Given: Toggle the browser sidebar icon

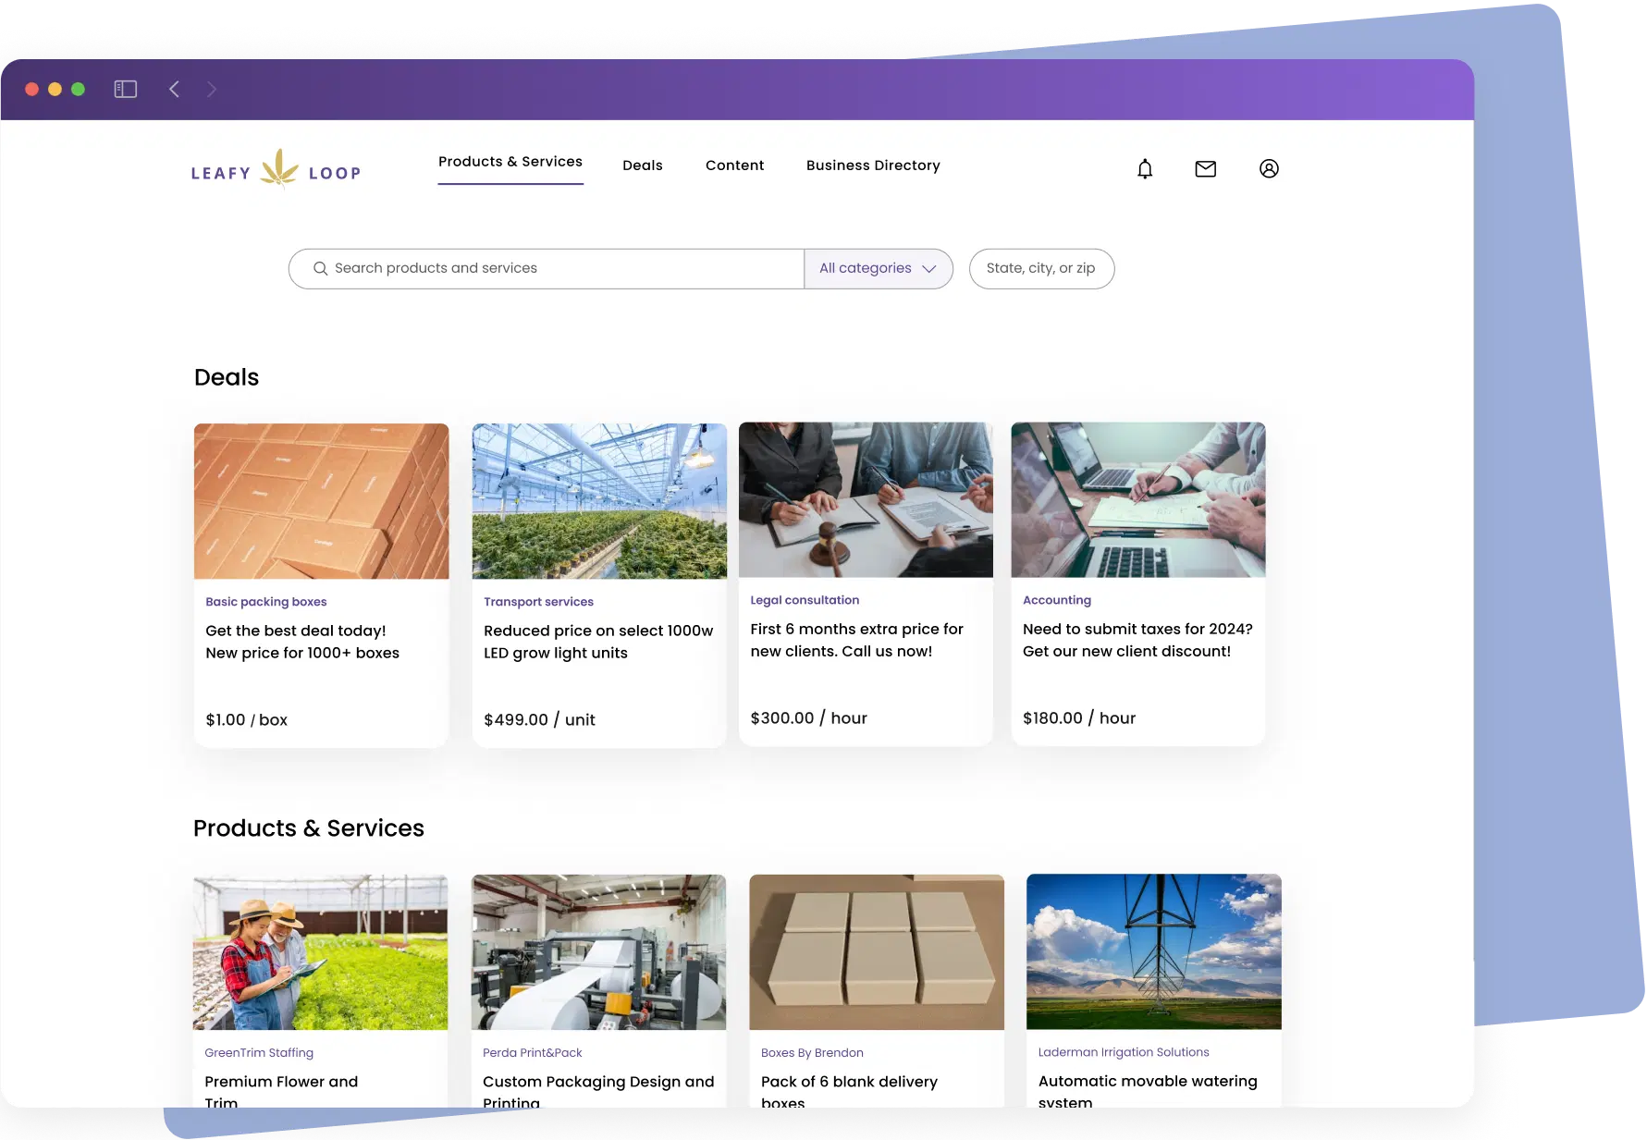Looking at the screenshot, I should [x=125, y=89].
